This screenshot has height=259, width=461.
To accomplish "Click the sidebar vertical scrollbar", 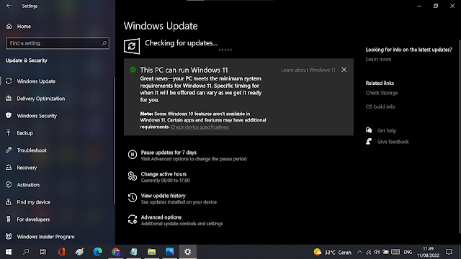I will click(x=114, y=141).
